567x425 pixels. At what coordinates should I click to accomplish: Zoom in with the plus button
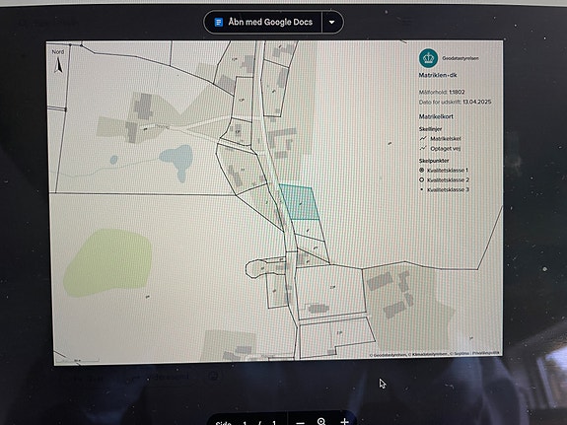pos(344,421)
